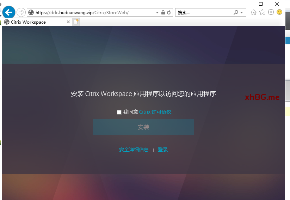Refresh the page with the reload icon
The width and height of the screenshot is (290, 200).
169,12
